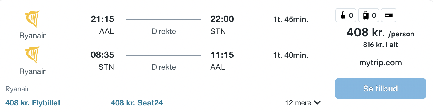Viewport: 433px width, 112px height.
Task: Expand the 12 mere chevron arrow
Action: 317,103
